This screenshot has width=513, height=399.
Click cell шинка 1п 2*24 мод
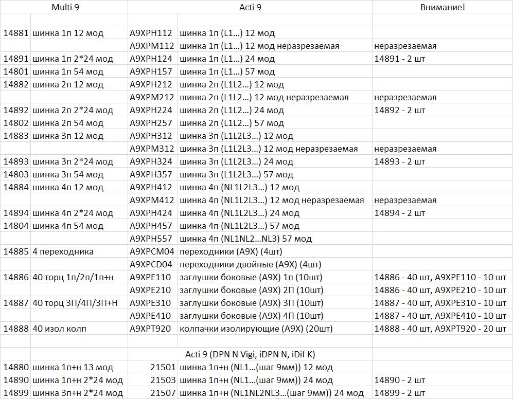coord(79,59)
